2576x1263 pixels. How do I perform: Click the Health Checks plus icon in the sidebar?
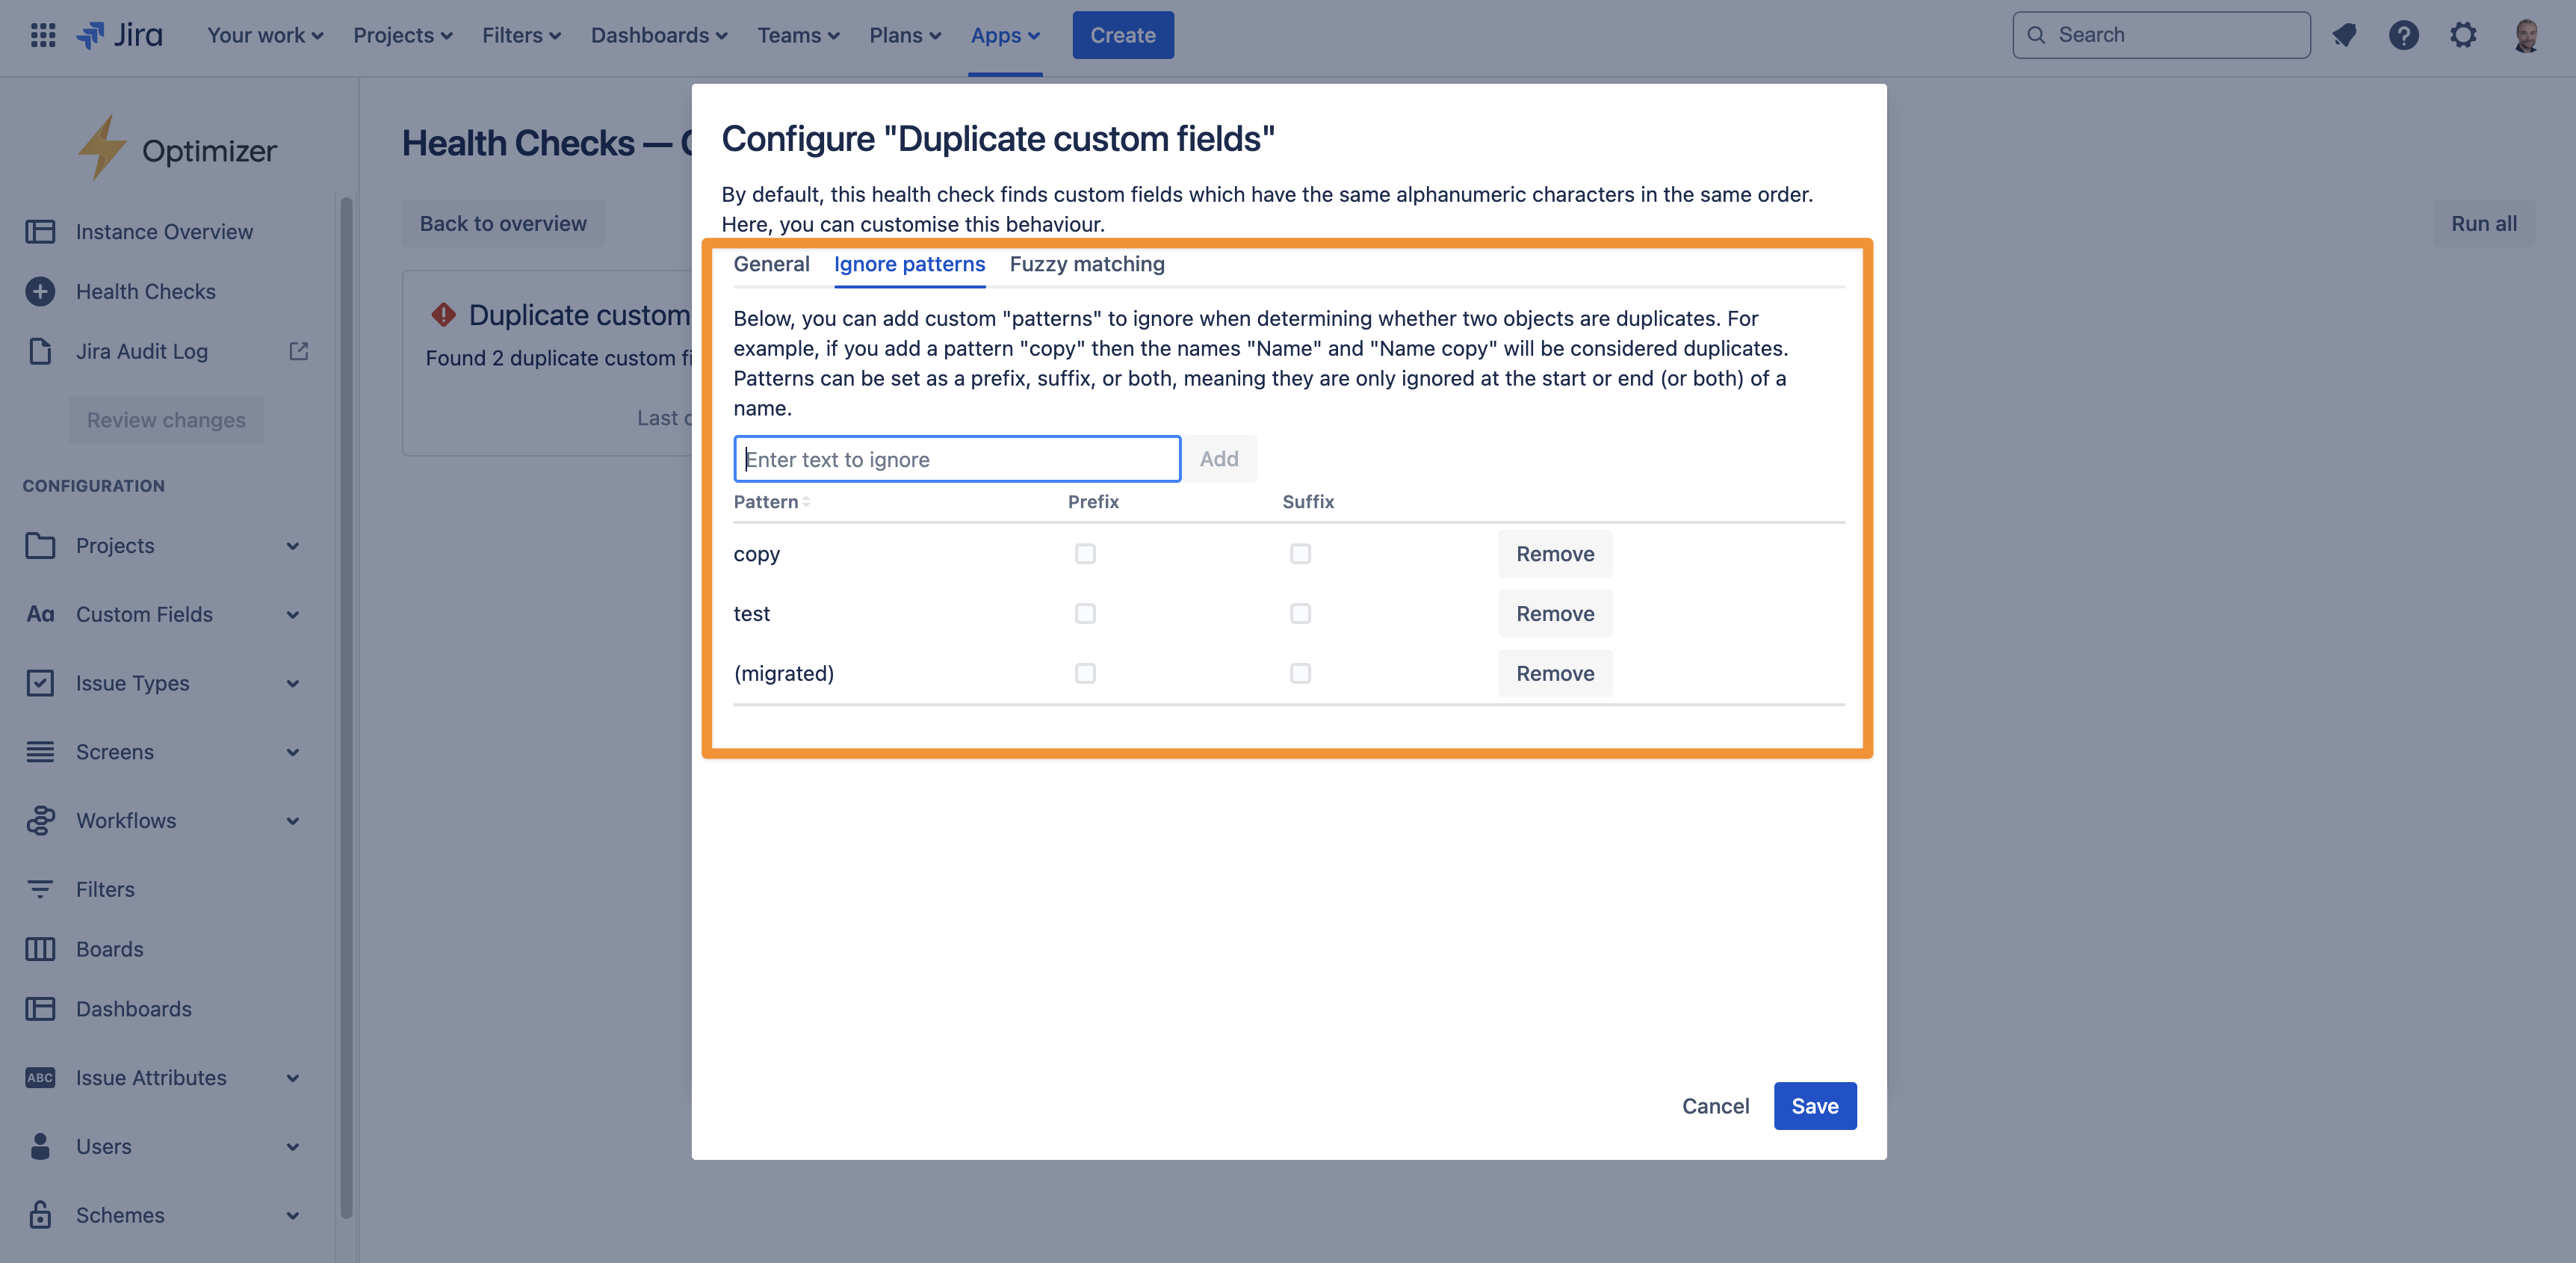point(40,291)
